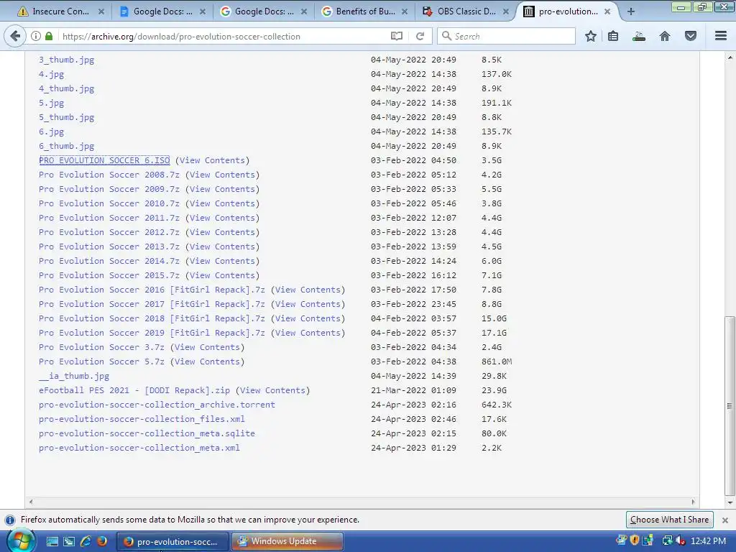Open Windows Update taskbar button

(x=287, y=541)
